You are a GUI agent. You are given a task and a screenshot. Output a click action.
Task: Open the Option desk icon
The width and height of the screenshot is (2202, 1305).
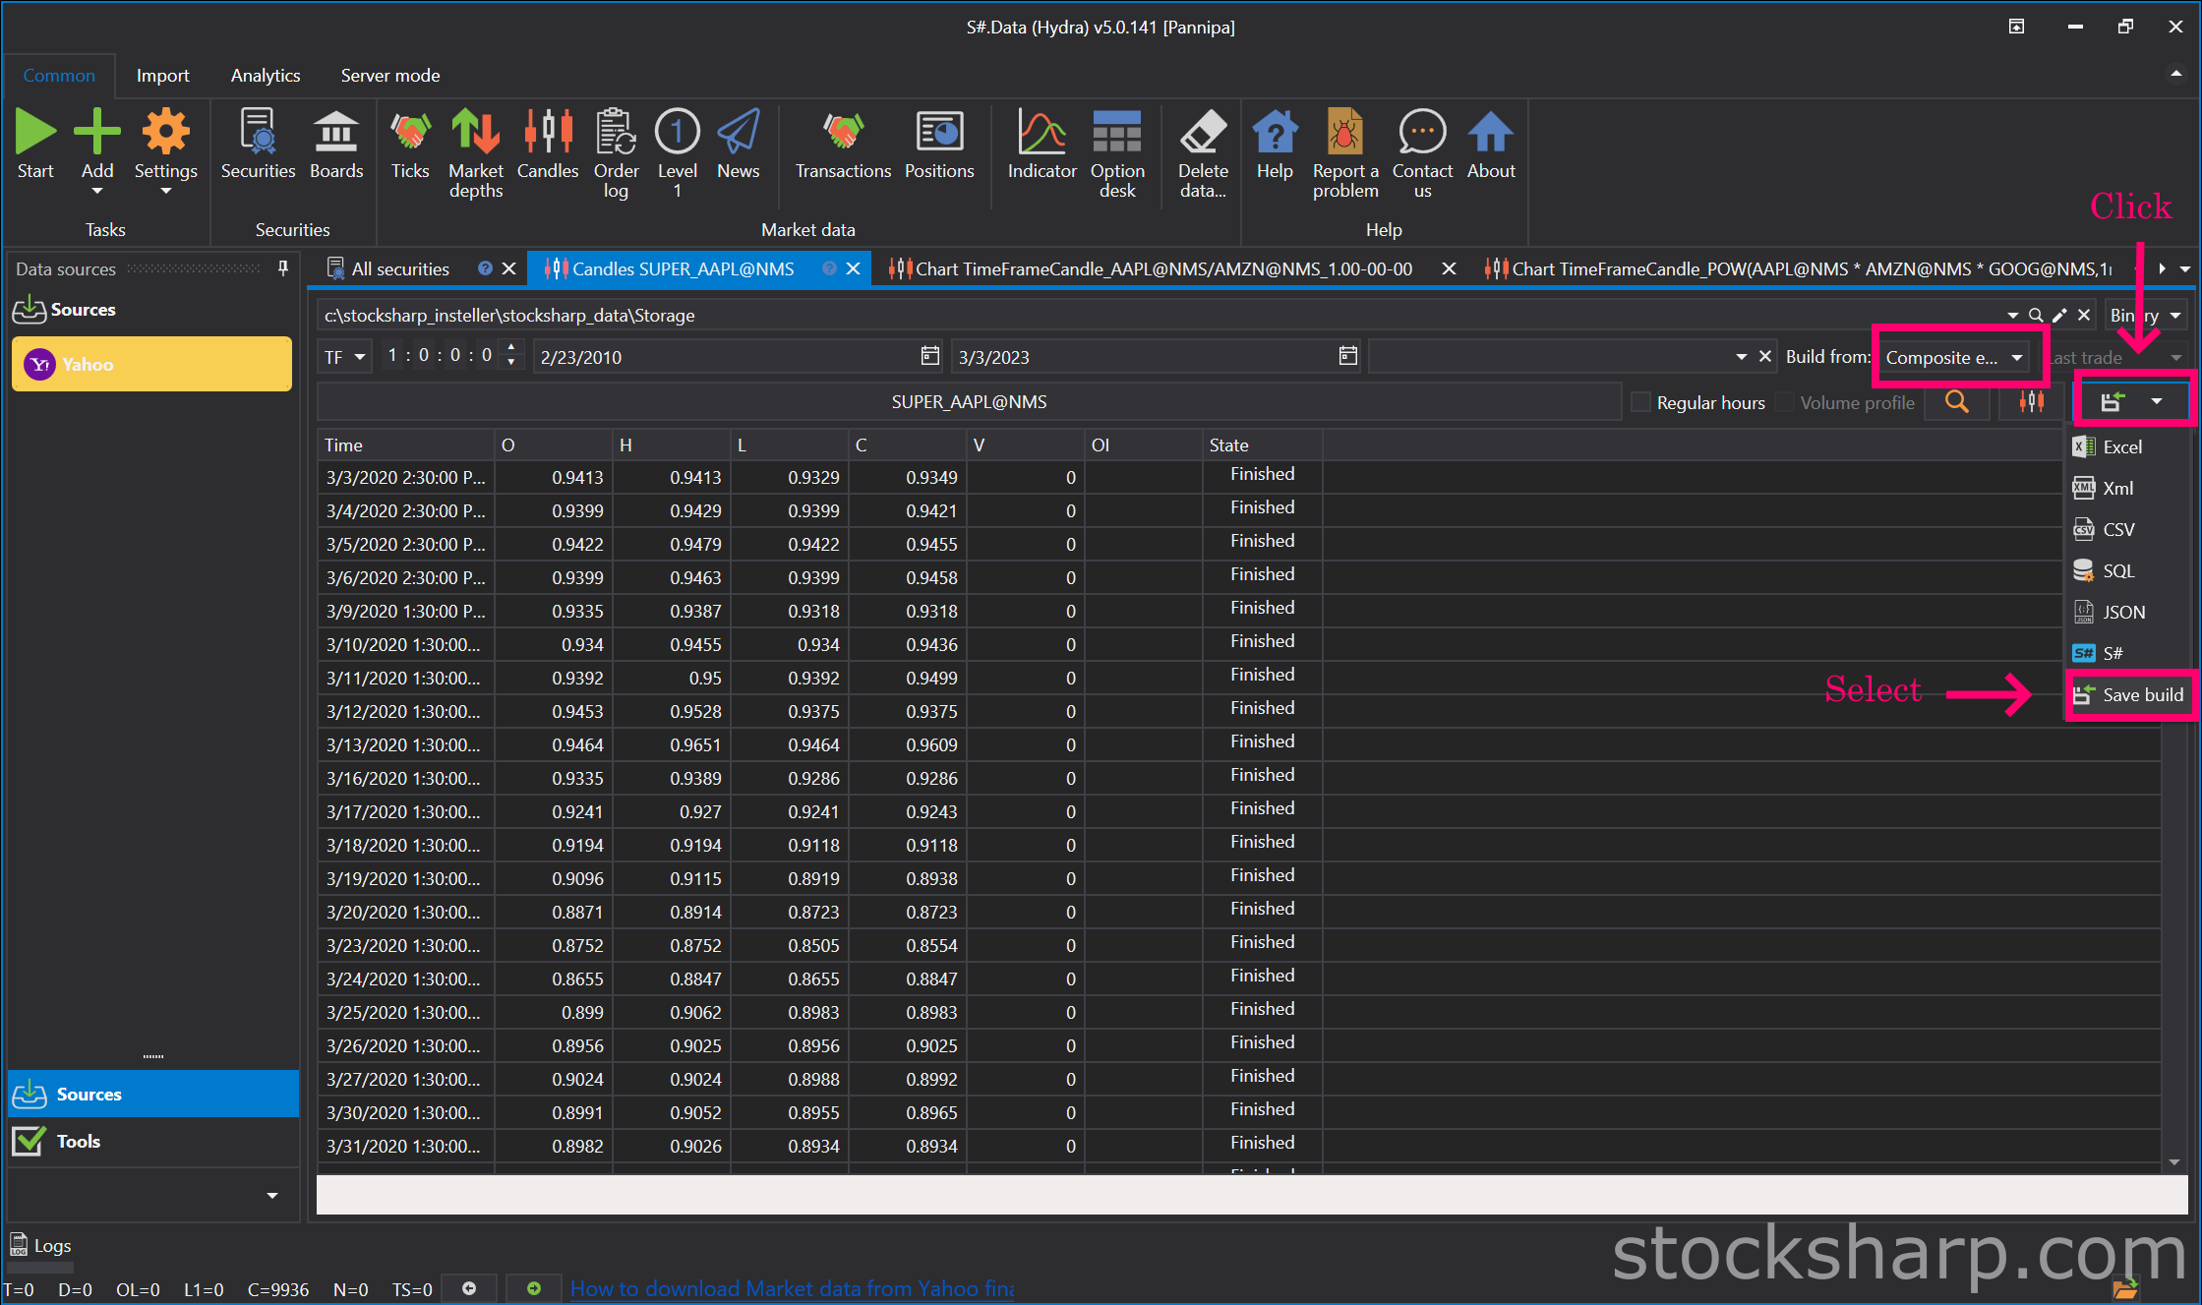(1117, 132)
